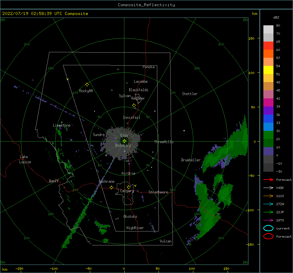Select the white 04DK arrow symbol
The image size is (293, 273).
pyautogui.click(x=268, y=188)
